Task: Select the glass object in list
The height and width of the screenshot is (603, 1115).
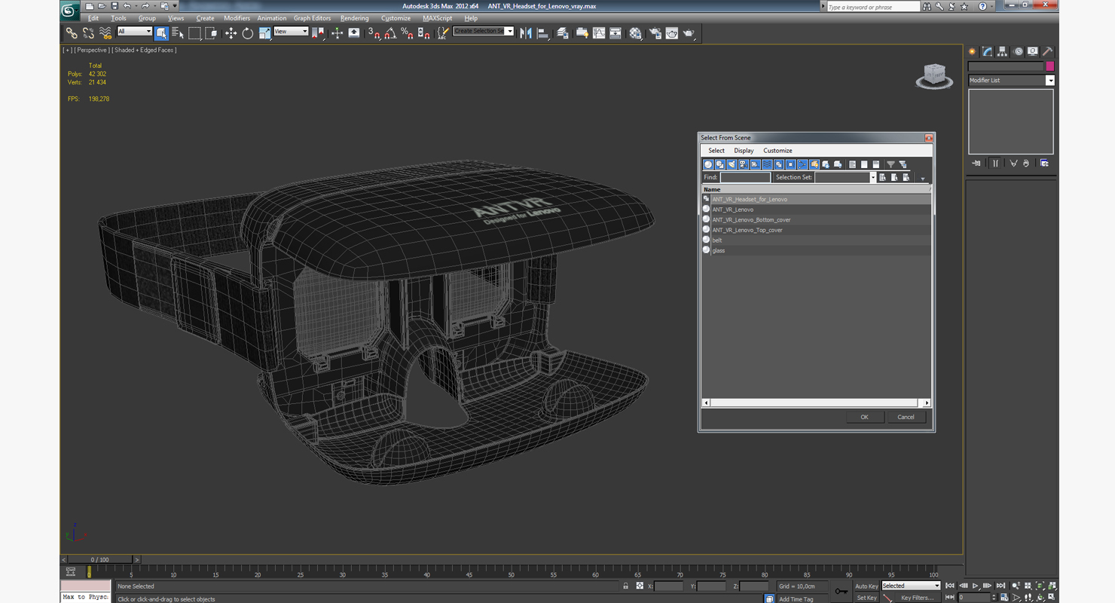Action: pos(817,250)
